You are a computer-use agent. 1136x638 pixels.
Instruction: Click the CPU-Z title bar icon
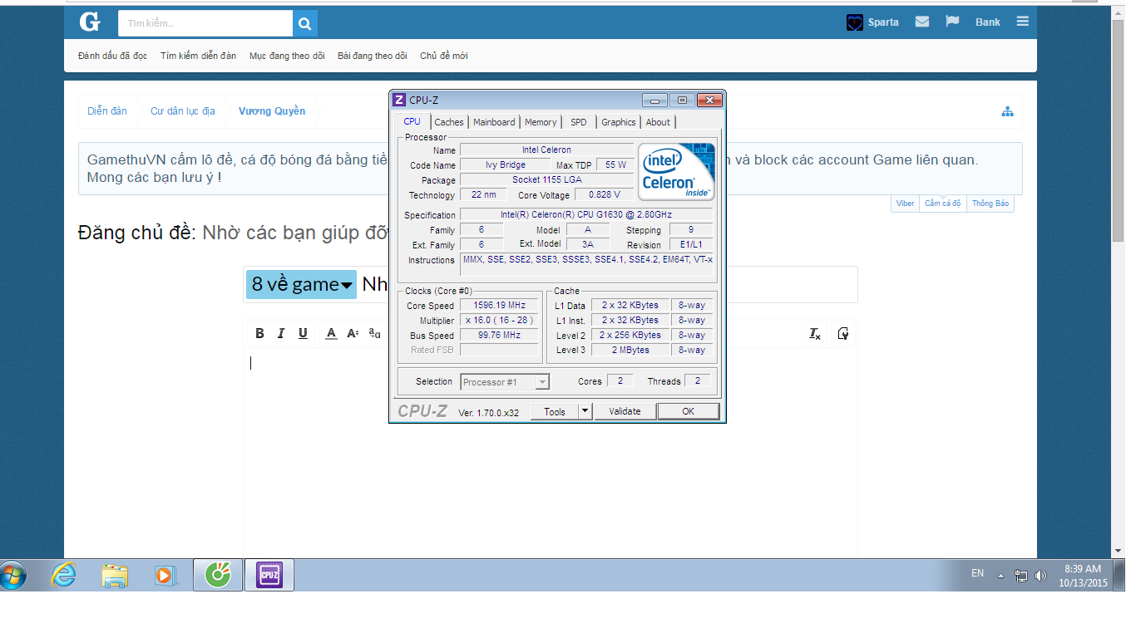[399, 101]
